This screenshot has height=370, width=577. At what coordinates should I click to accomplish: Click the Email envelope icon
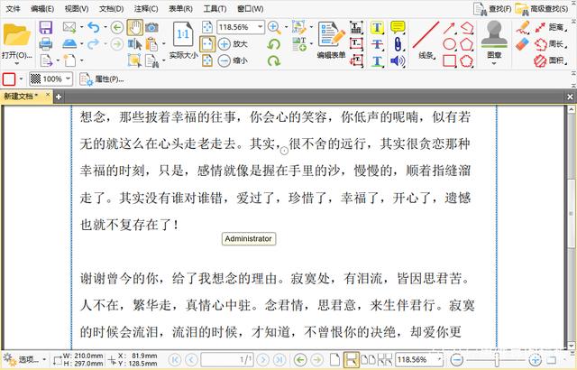point(69,27)
